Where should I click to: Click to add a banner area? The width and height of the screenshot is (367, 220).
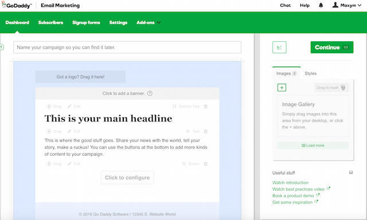tap(127, 93)
